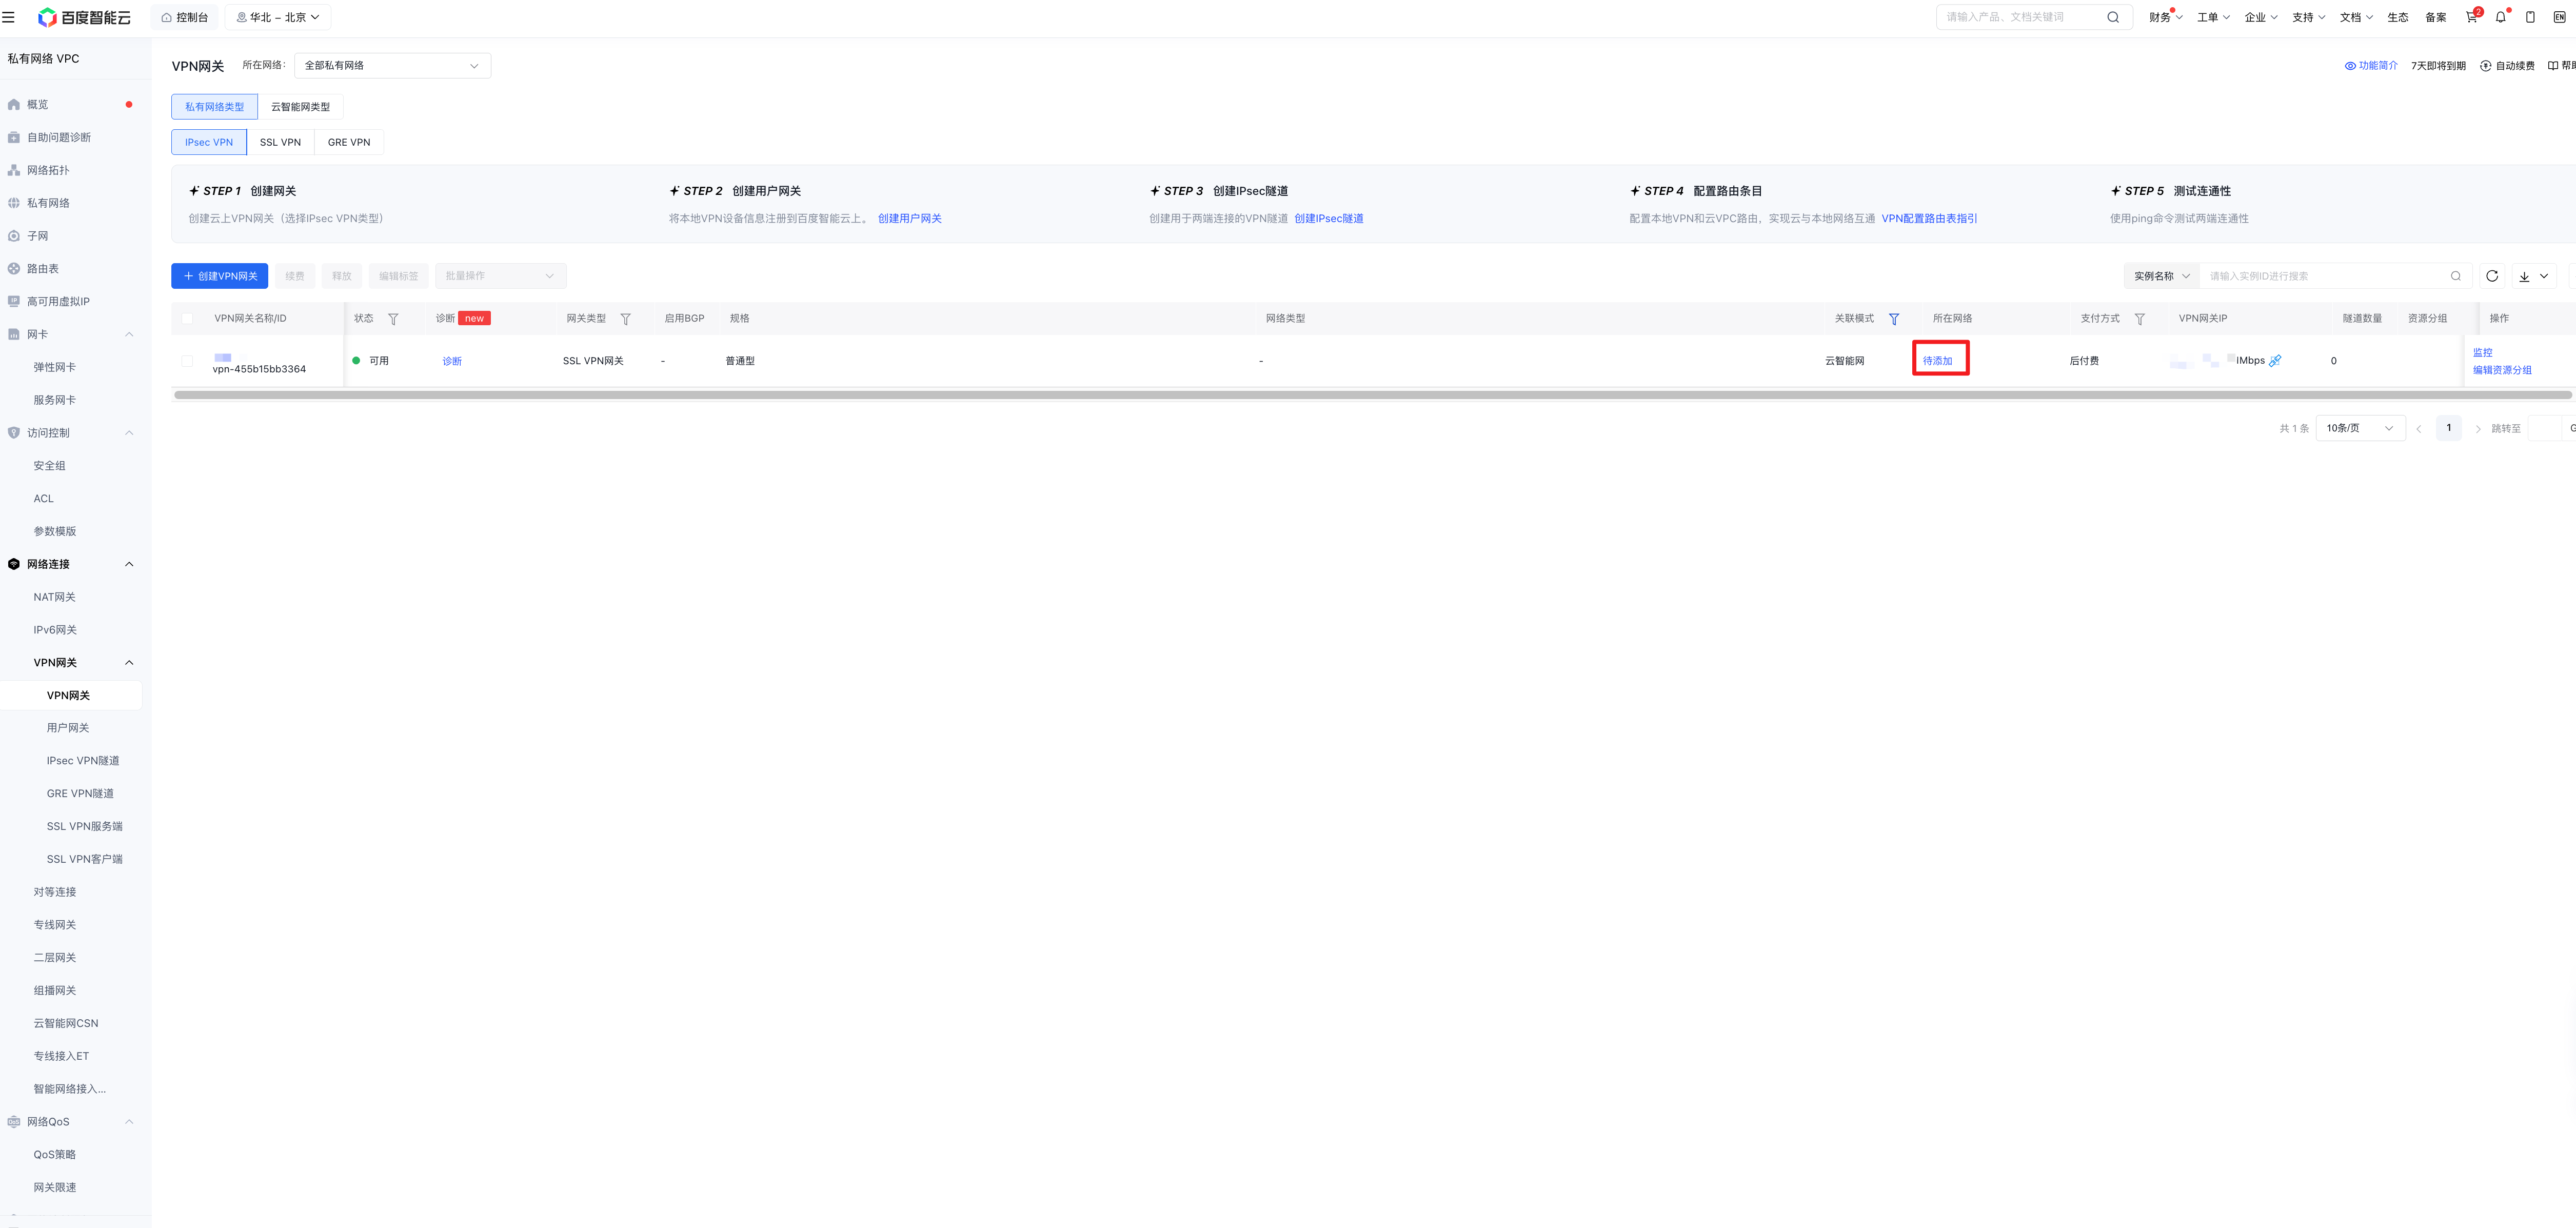Click the mobile phone icon in header
The width and height of the screenshot is (2576, 1228).
tap(2530, 17)
